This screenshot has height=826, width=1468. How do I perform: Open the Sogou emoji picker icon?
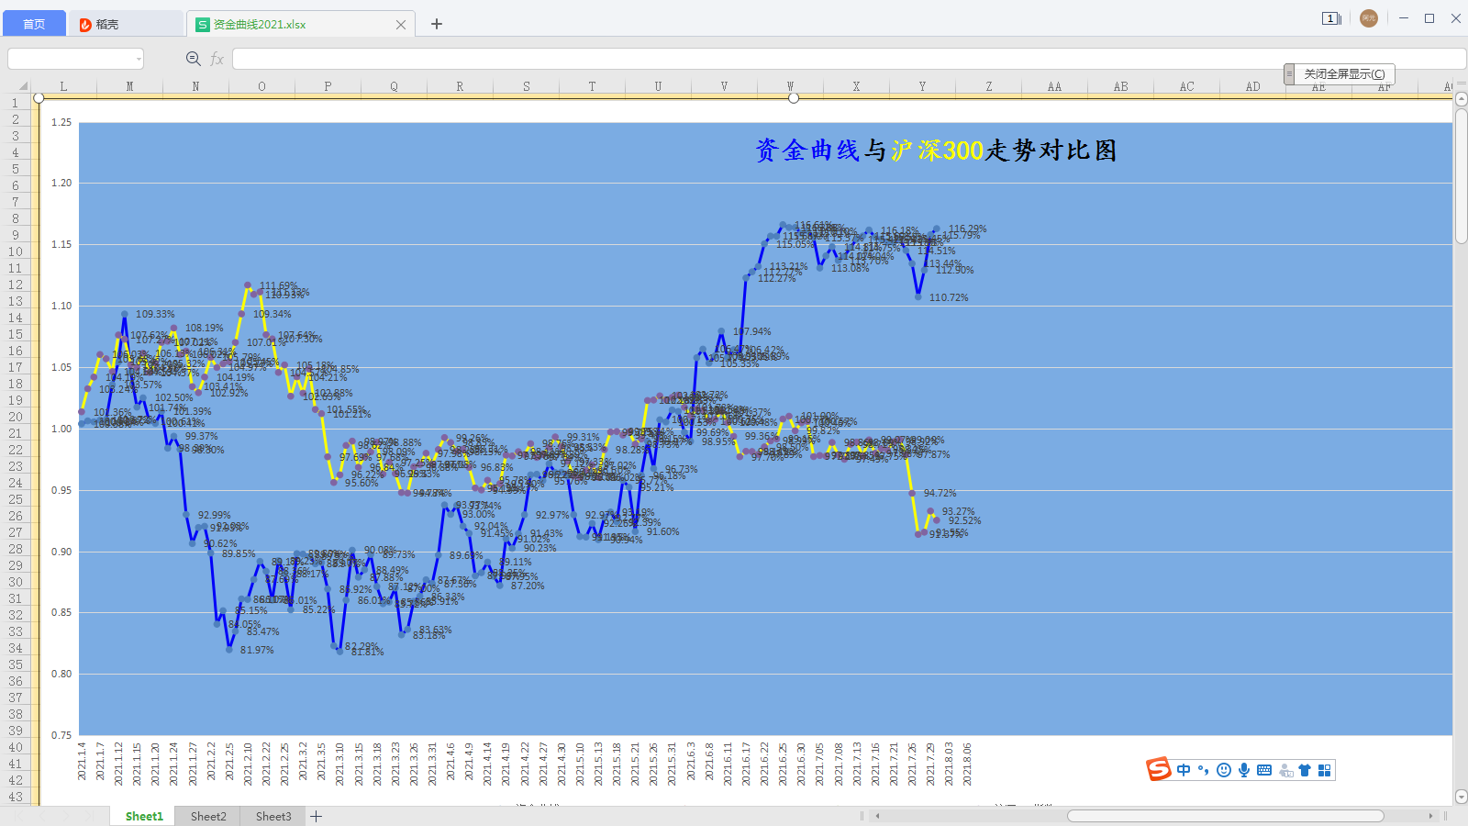pyautogui.click(x=1224, y=770)
